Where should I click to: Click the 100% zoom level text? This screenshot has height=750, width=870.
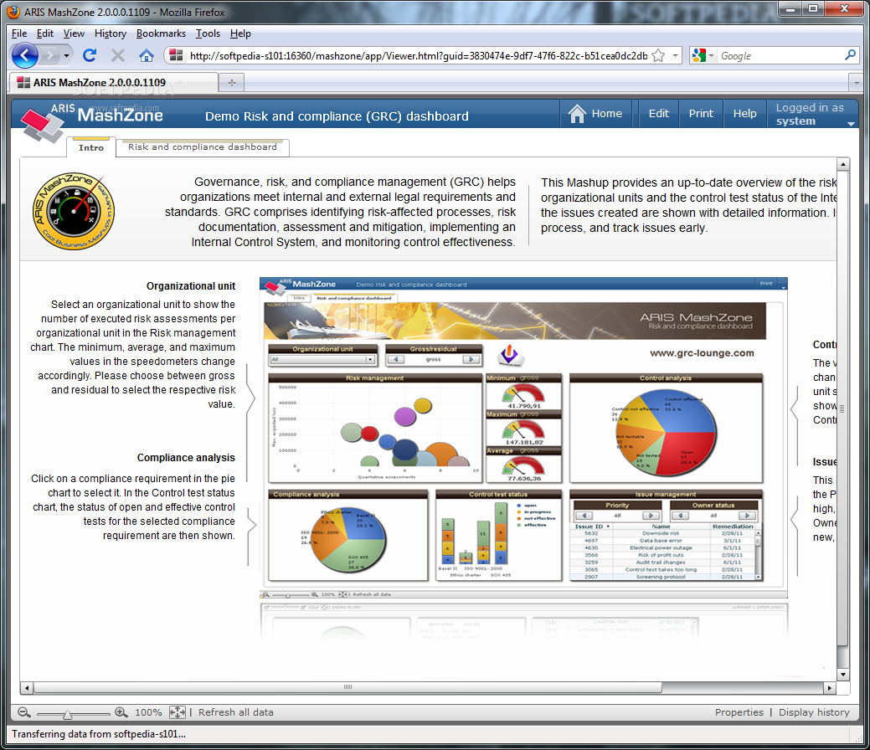[x=149, y=712]
